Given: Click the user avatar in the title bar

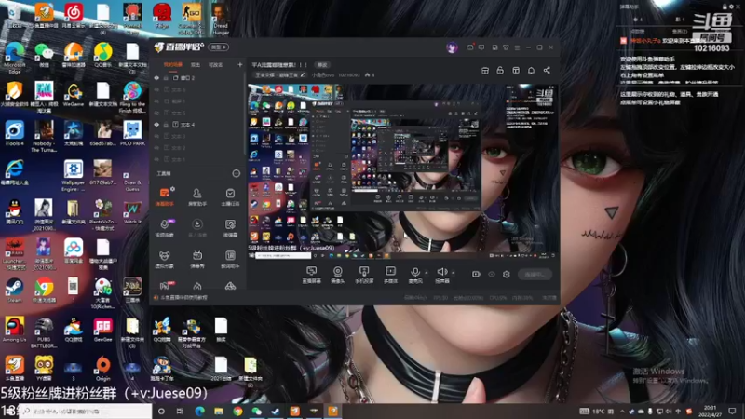Looking at the screenshot, I should coord(452,47).
